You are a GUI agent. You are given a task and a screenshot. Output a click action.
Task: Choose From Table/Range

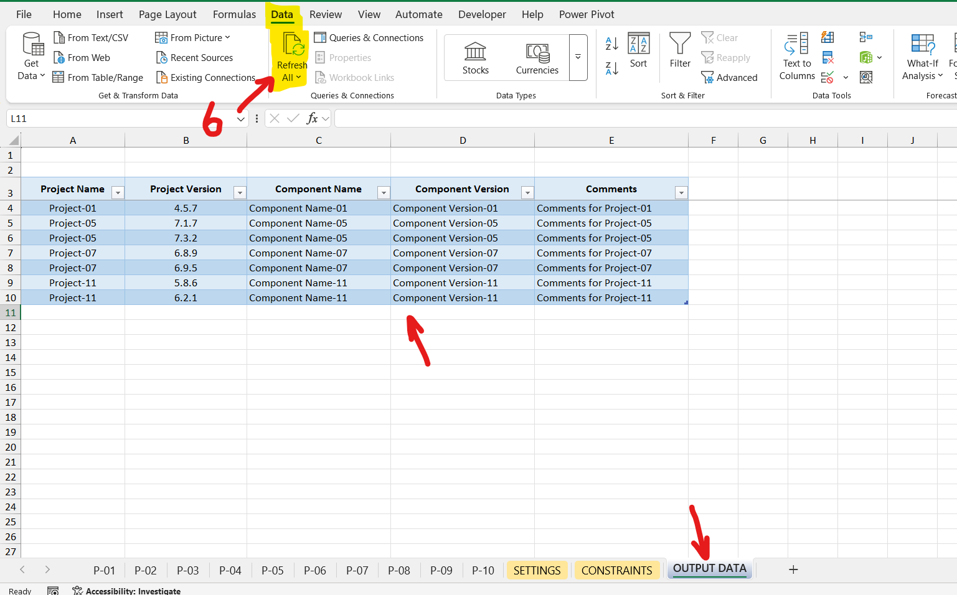point(98,78)
